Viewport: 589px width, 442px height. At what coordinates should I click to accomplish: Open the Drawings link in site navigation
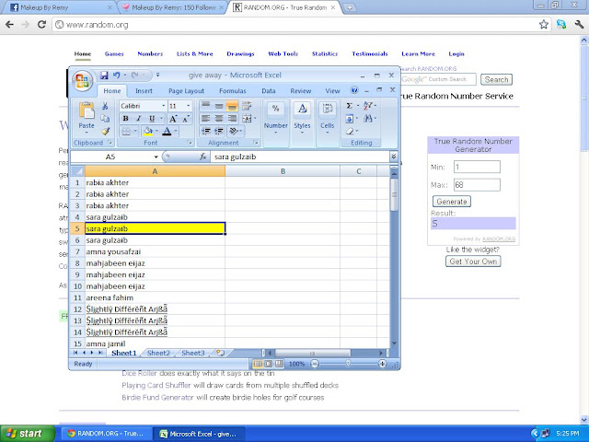(x=240, y=53)
